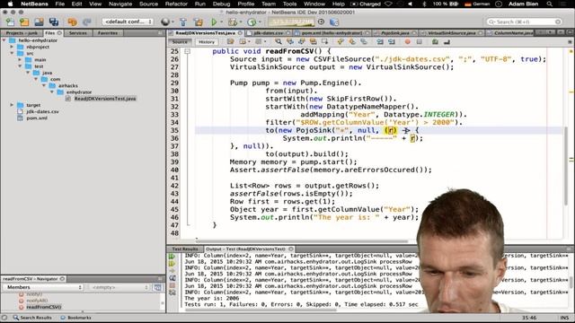
Task: Click the Build Project hammer icon
Action: click(x=183, y=22)
